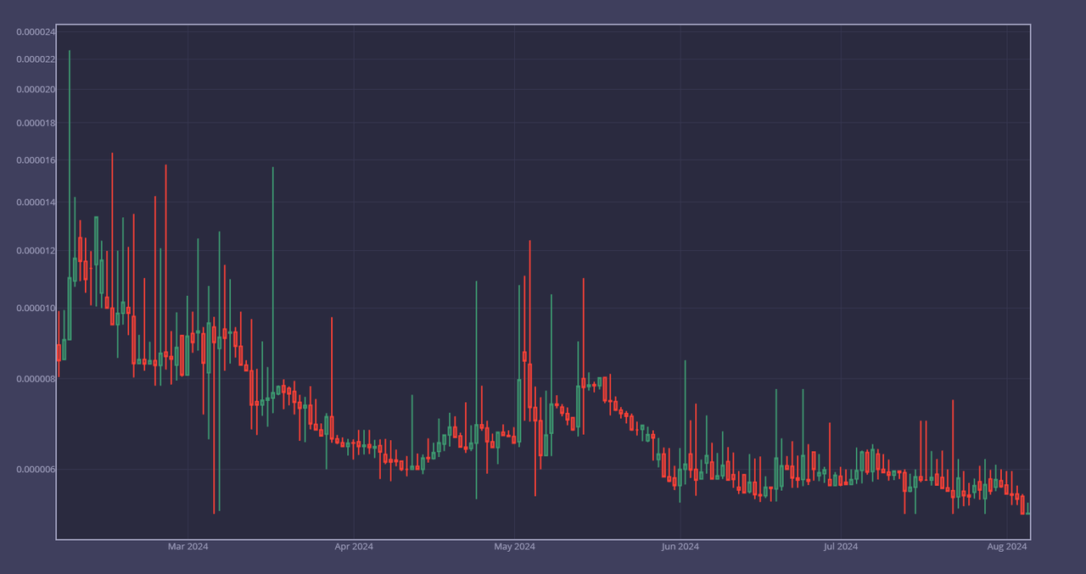Click the 0.000016 price axis label
Screen dimensions: 1086x574
tap(36, 160)
